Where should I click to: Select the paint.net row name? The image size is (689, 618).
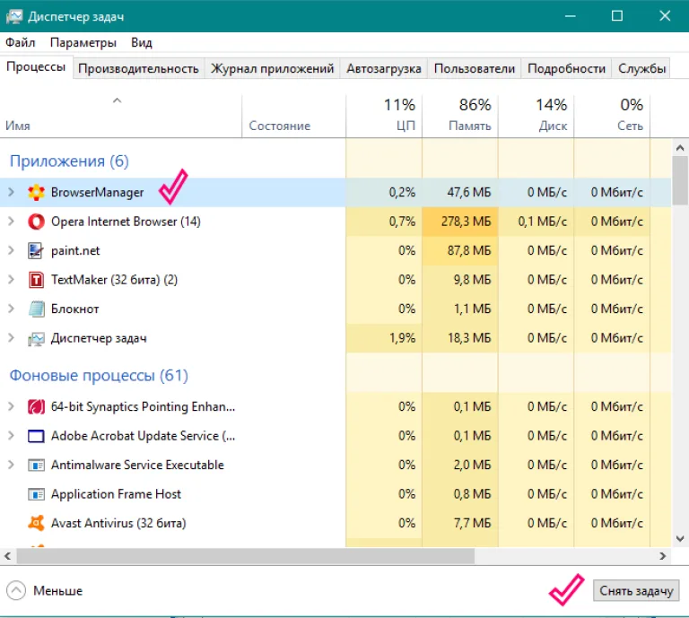(75, 251)
